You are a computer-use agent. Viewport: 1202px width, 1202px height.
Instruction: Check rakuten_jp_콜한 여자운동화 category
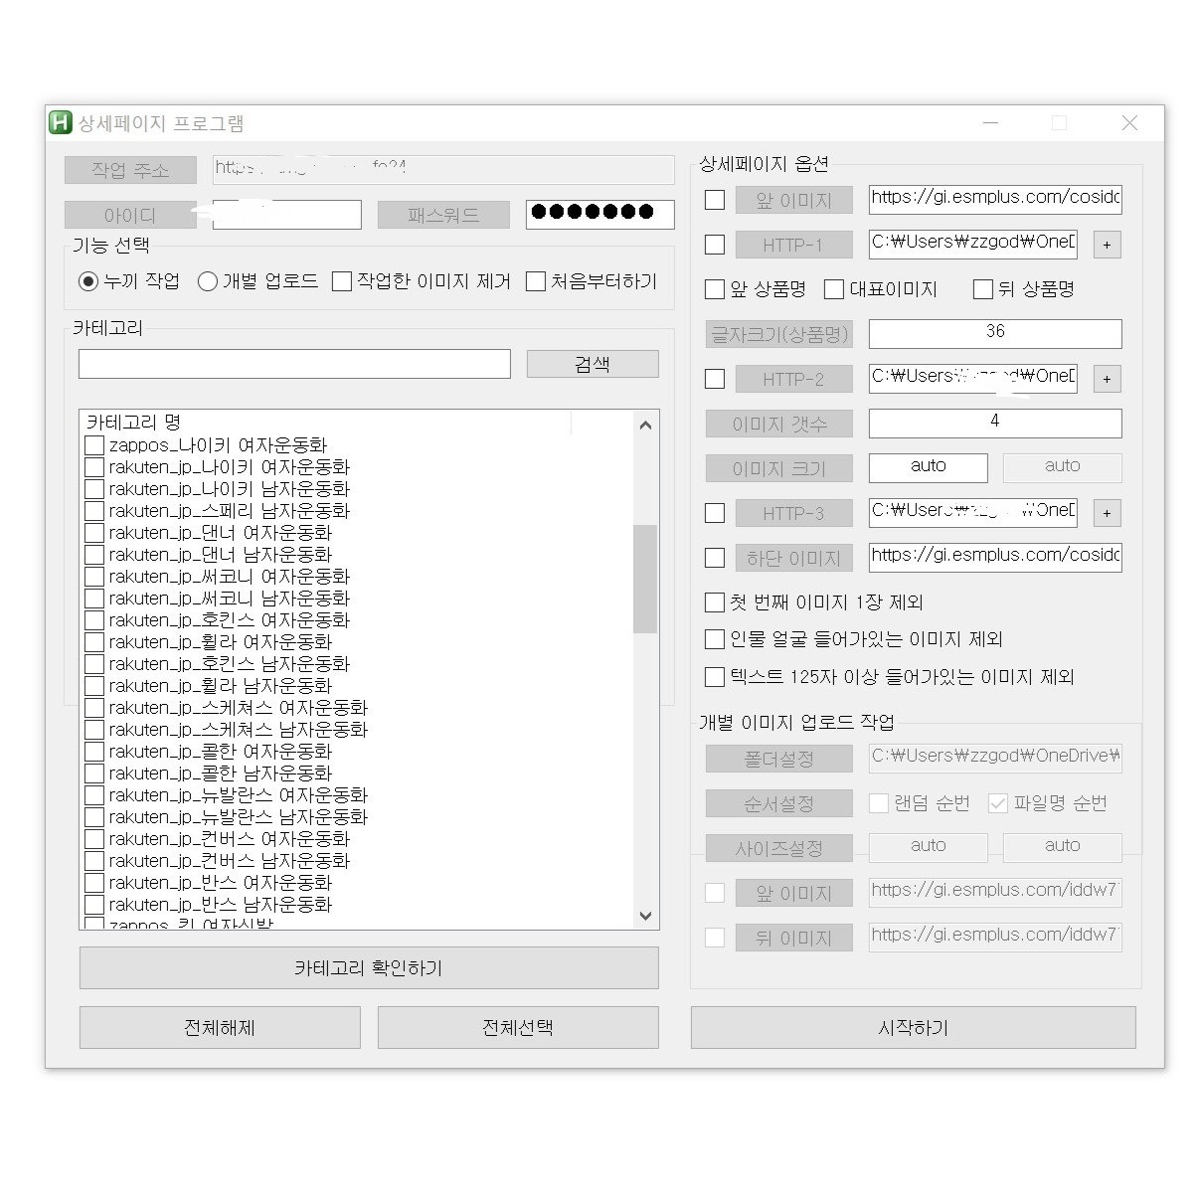pos(94,751)
